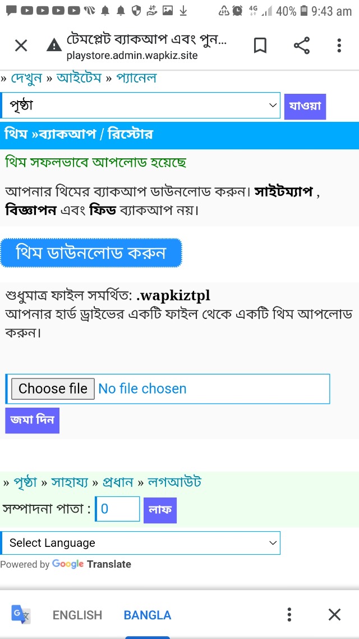Follow the প্যানেল breadcrumb link
359x639 pixels.
click(136, 78)
